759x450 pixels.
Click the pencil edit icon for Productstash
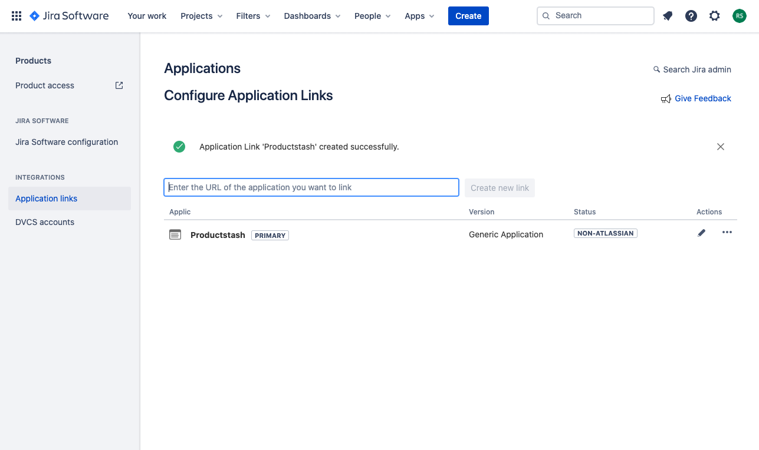click(x=701, y=233)
